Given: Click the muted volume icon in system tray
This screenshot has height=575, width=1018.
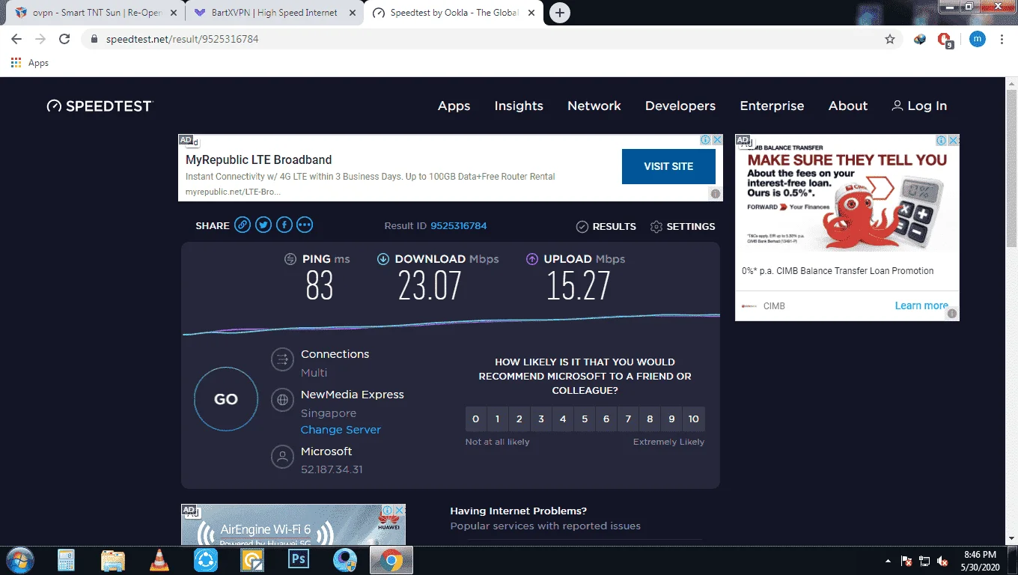Looking at the screenshot, I should [943, 561].
